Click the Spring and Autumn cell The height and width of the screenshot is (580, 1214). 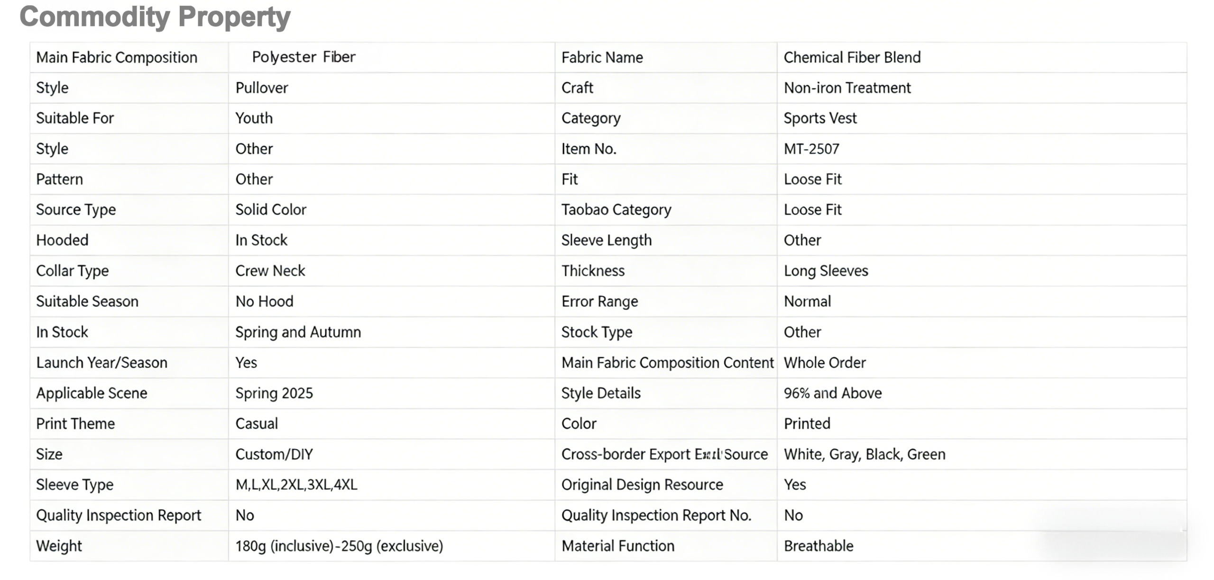point(298,332)
